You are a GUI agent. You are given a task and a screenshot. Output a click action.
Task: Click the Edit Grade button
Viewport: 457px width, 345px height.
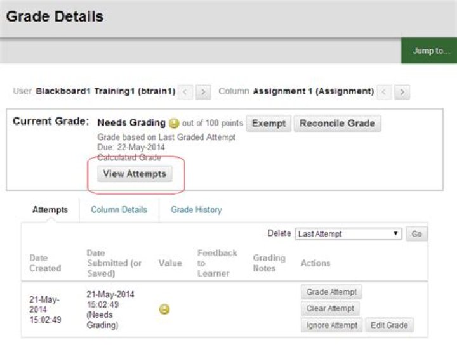tap(389, 325)
